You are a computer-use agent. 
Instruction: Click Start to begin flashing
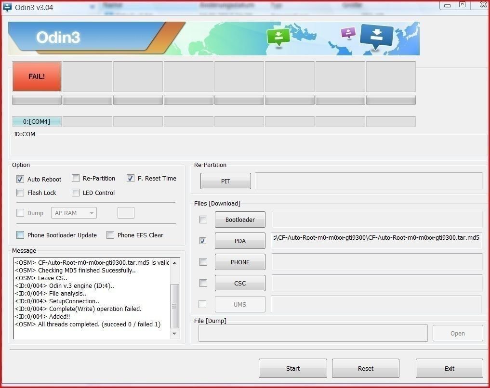(x=293, y=368)
